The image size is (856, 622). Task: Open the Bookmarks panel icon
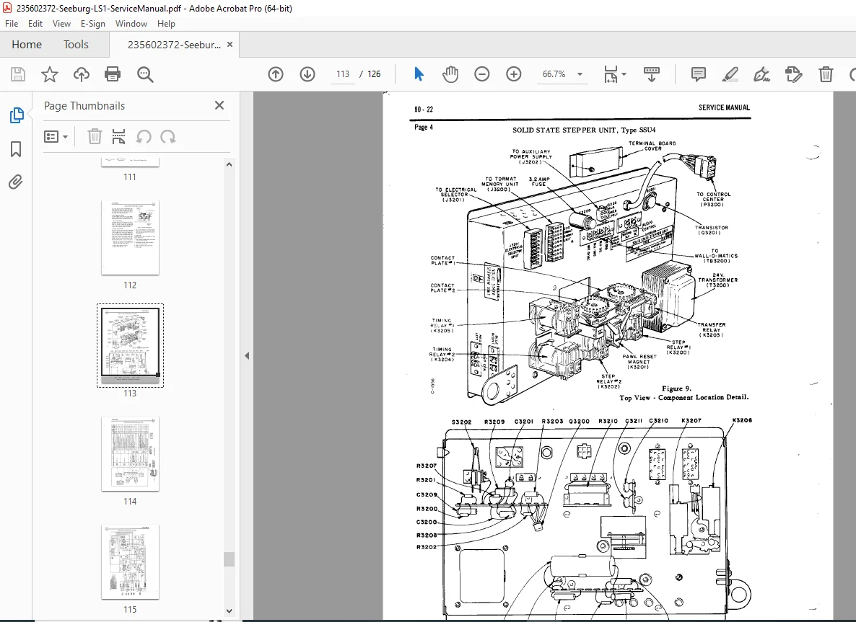point(16,148)
